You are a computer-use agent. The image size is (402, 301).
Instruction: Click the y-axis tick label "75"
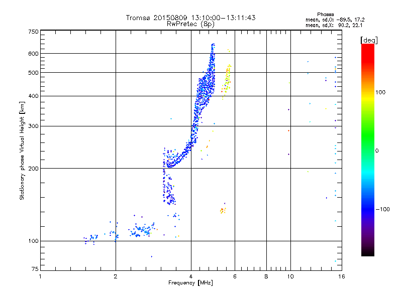[x=35, y=269]
